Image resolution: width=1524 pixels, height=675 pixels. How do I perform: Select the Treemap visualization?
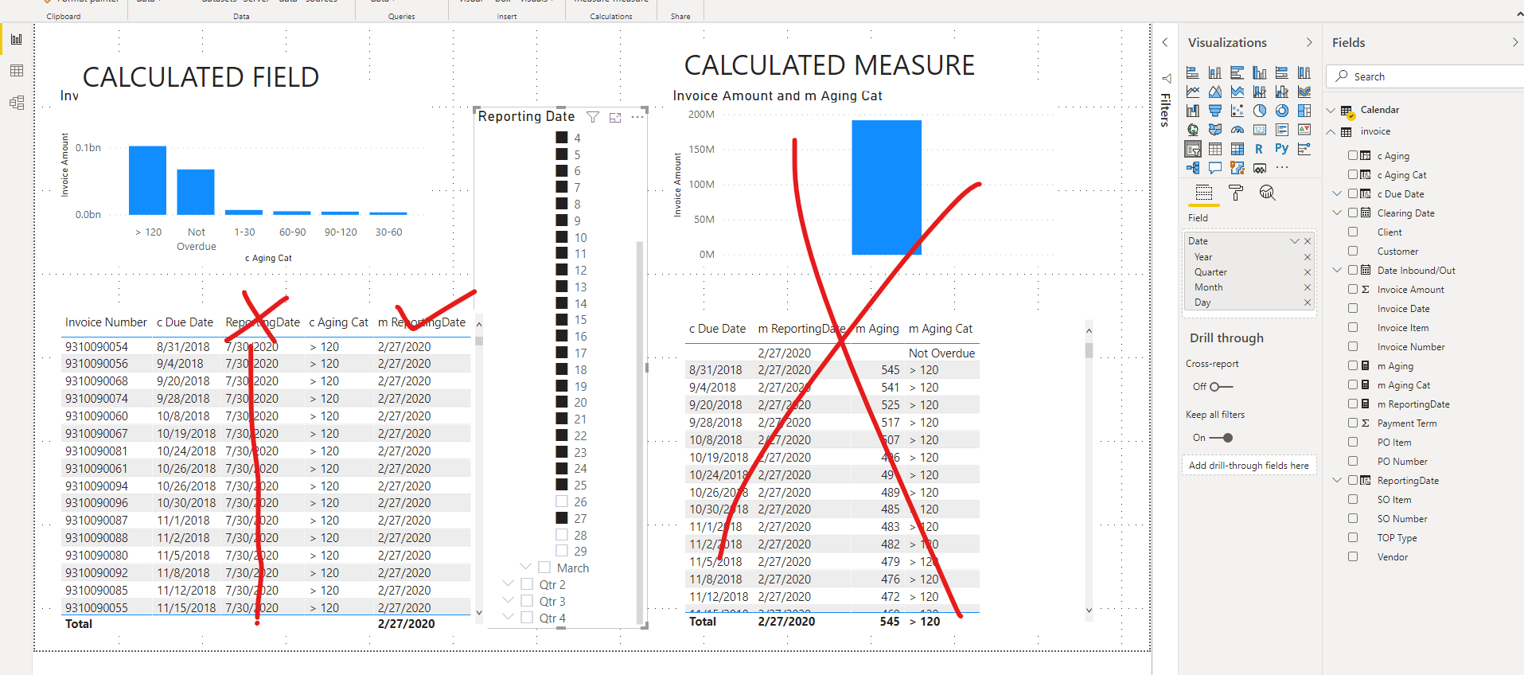click(x=1304, y=111)
